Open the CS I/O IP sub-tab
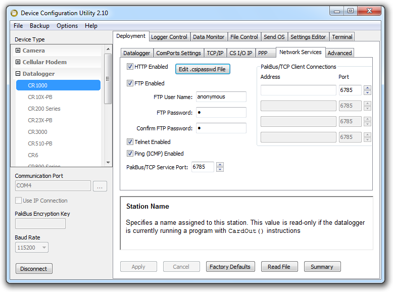393x292 pixels. (x=241, y=53)
